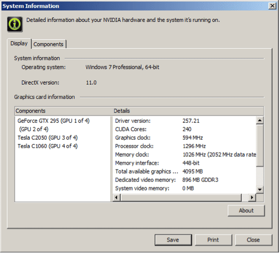Save the system information
This screenshot has width=280, height=253.
[173, 240]
